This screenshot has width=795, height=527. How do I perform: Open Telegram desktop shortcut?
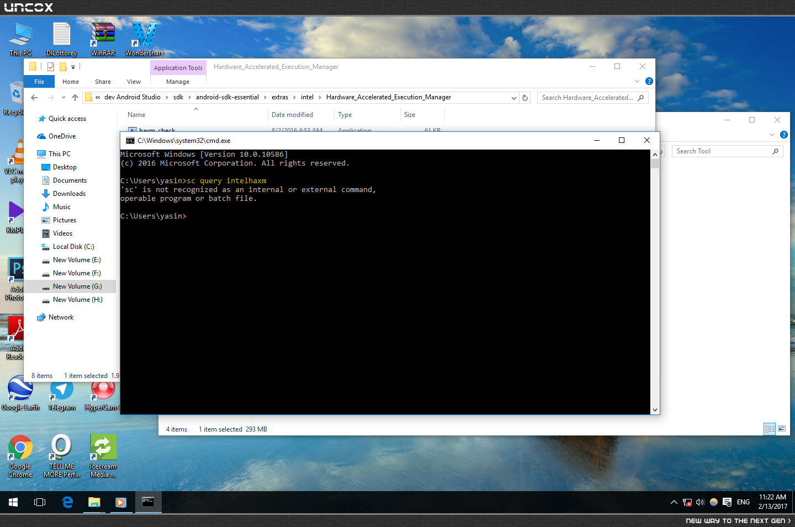pyautogui.click(x=61, y=394)
